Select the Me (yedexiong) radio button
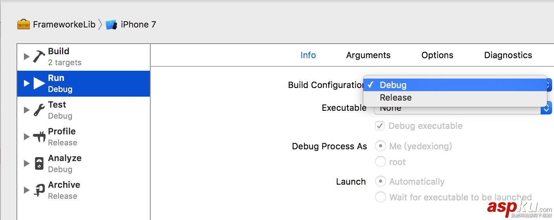 (380, 146)
